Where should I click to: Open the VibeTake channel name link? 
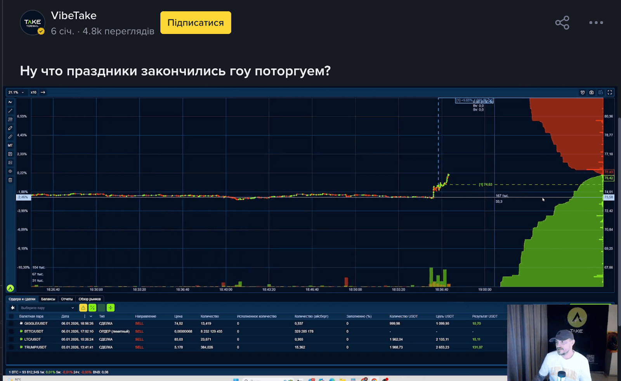point(74,16)
